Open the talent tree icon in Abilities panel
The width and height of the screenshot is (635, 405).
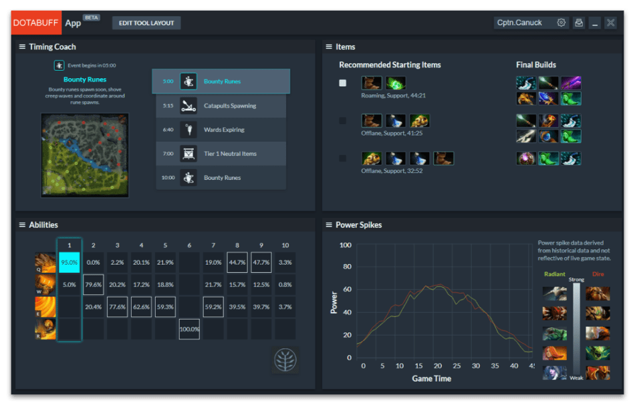pos(285,360)
